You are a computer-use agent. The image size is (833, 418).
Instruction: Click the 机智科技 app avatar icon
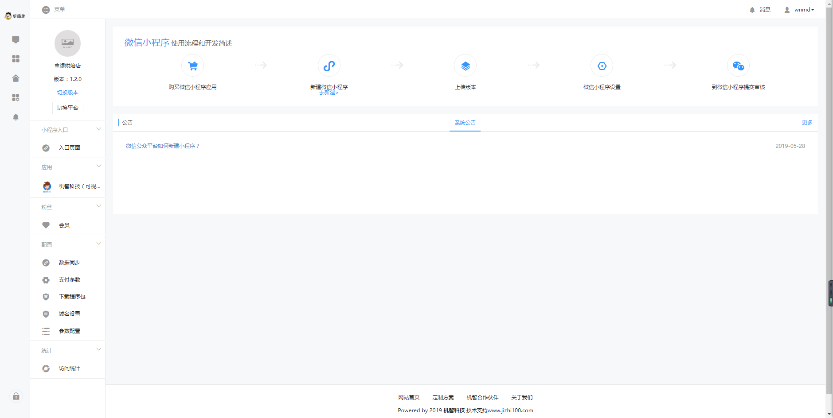click(47, 186)
